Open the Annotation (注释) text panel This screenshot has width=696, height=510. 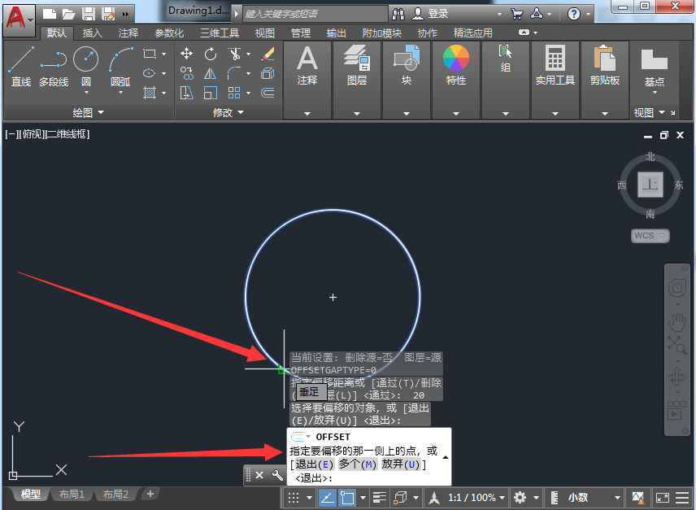[307, 66]
